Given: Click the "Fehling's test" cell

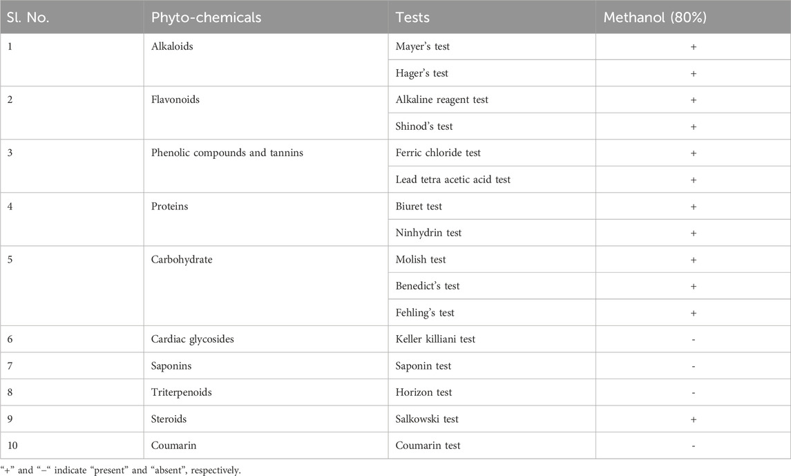Looking at the screenshot, I should pos(425,312).
